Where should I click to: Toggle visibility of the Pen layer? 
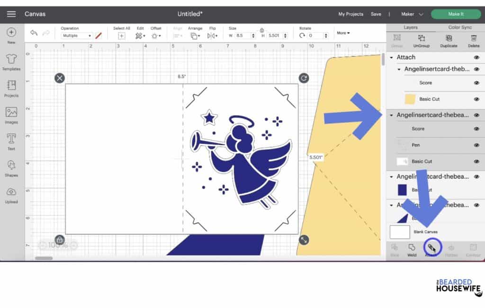click(x=477, y=145)
